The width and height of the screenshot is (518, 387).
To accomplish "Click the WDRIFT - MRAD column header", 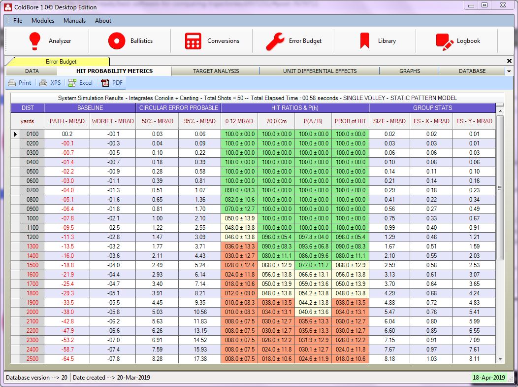I will (x=113, y=121).
